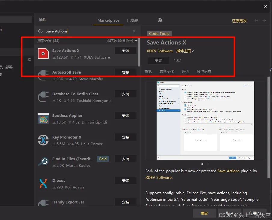Select the Dioxus plugin title
This screenshot has width=272, height=220.
pos(59,180)
